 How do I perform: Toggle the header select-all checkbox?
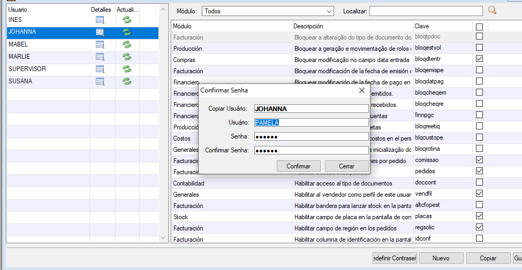tap(479, 27)
